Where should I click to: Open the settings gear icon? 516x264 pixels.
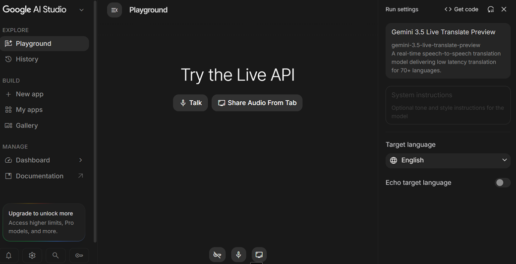tap(32, 256)
